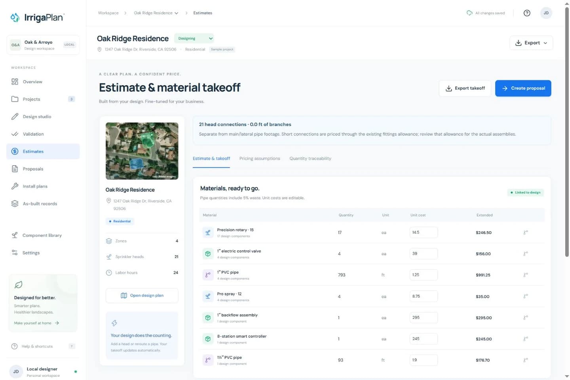Click the help question mark icon
The width and height of the screenshot is (570, 380).
coord(527,13)
